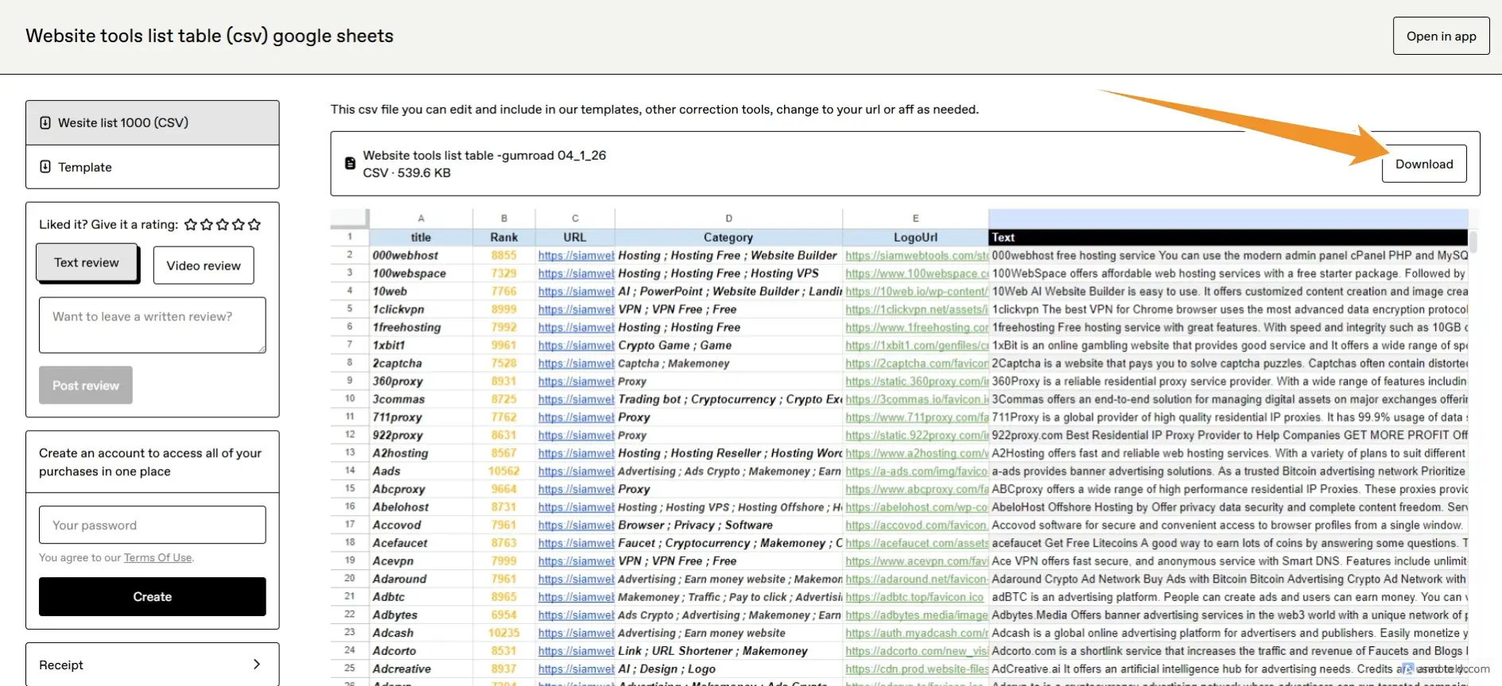
Task: Click the CSV file icon beside filename
Action: click(x=350, y=164)
